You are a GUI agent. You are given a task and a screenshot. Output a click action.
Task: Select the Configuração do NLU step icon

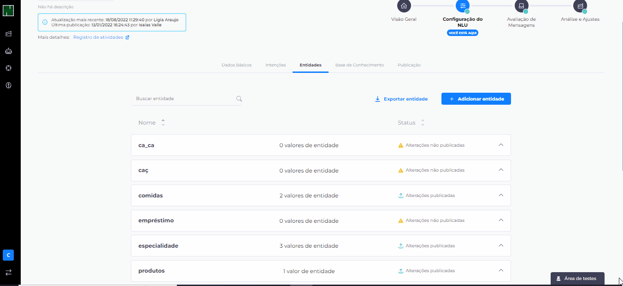[x=463, y=6]
